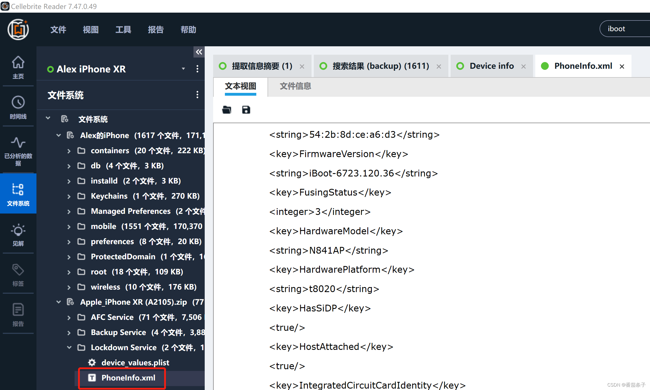Click the t8020 hardware platform string
650x390 pixels.
(324, 289)
